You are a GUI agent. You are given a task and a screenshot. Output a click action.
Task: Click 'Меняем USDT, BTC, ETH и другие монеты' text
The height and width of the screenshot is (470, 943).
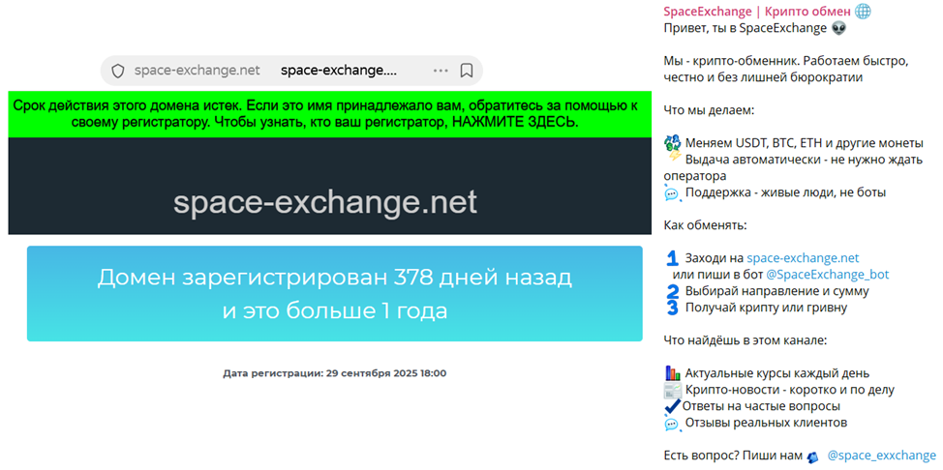(x=805, y=143)
